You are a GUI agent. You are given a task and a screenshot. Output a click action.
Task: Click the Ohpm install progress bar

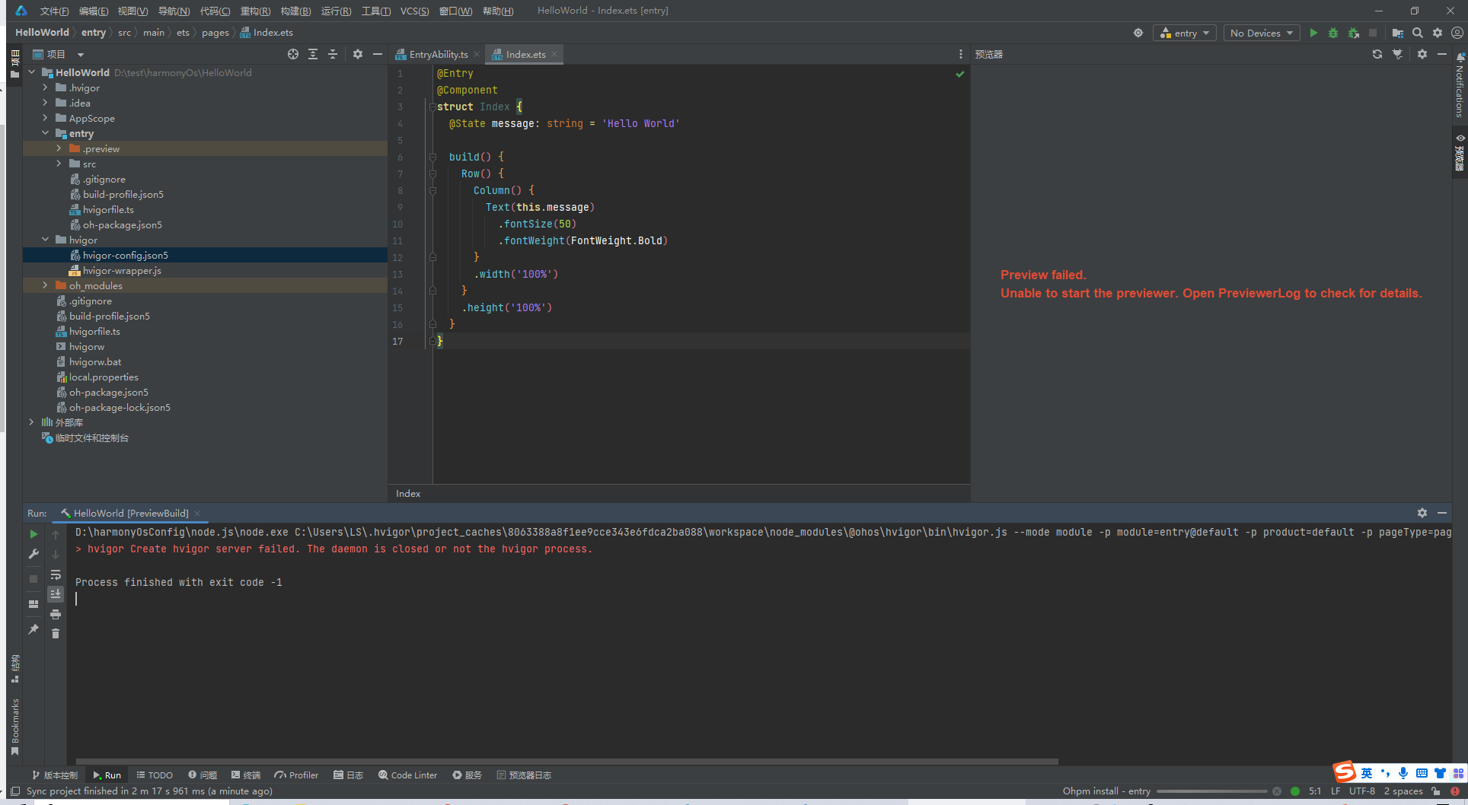pyautogui.click(x=1211, y=791)
